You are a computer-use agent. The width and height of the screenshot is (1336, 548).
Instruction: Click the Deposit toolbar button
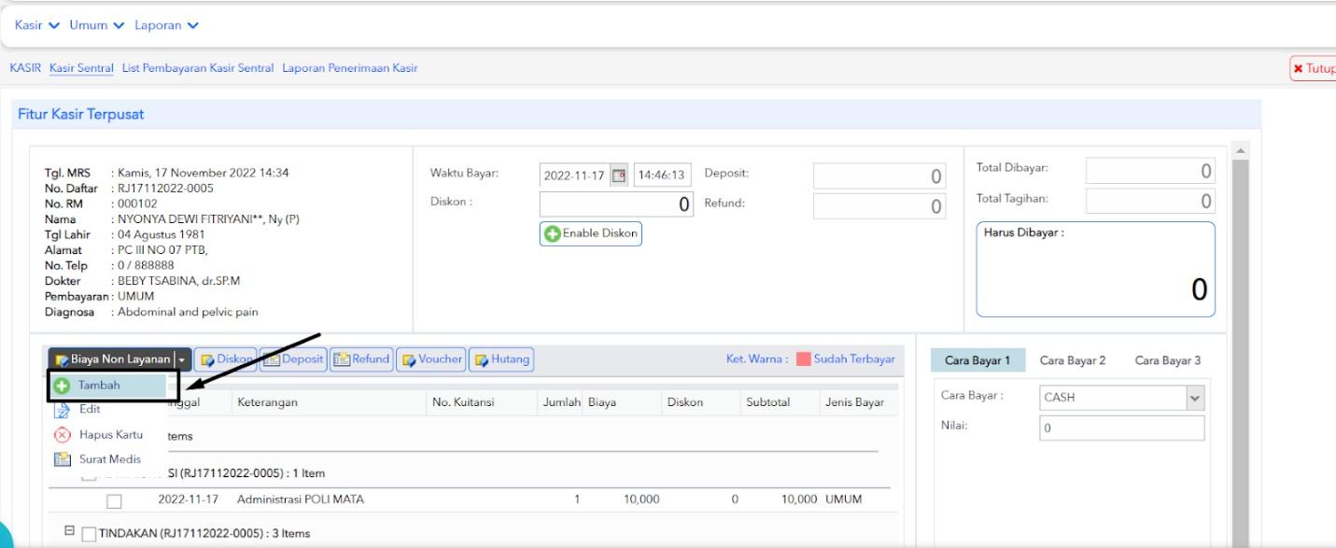(x=294, y=359)
